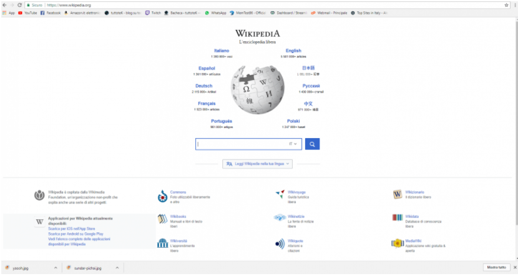Click the blue magnifier search button
Viewport: 518px width, 276px height.
point(312,144)
